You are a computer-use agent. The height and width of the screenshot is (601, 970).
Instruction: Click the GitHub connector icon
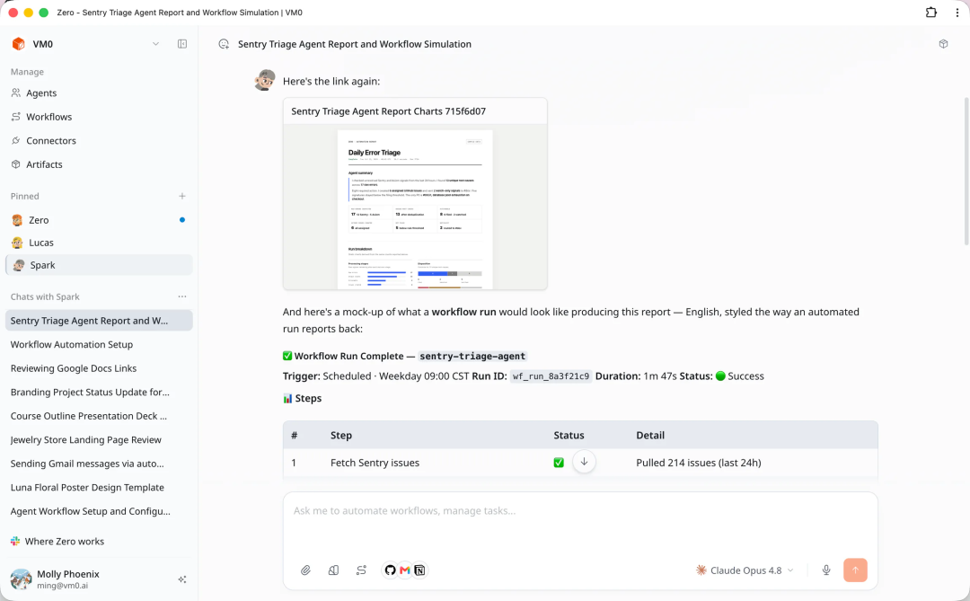(390, 570)
